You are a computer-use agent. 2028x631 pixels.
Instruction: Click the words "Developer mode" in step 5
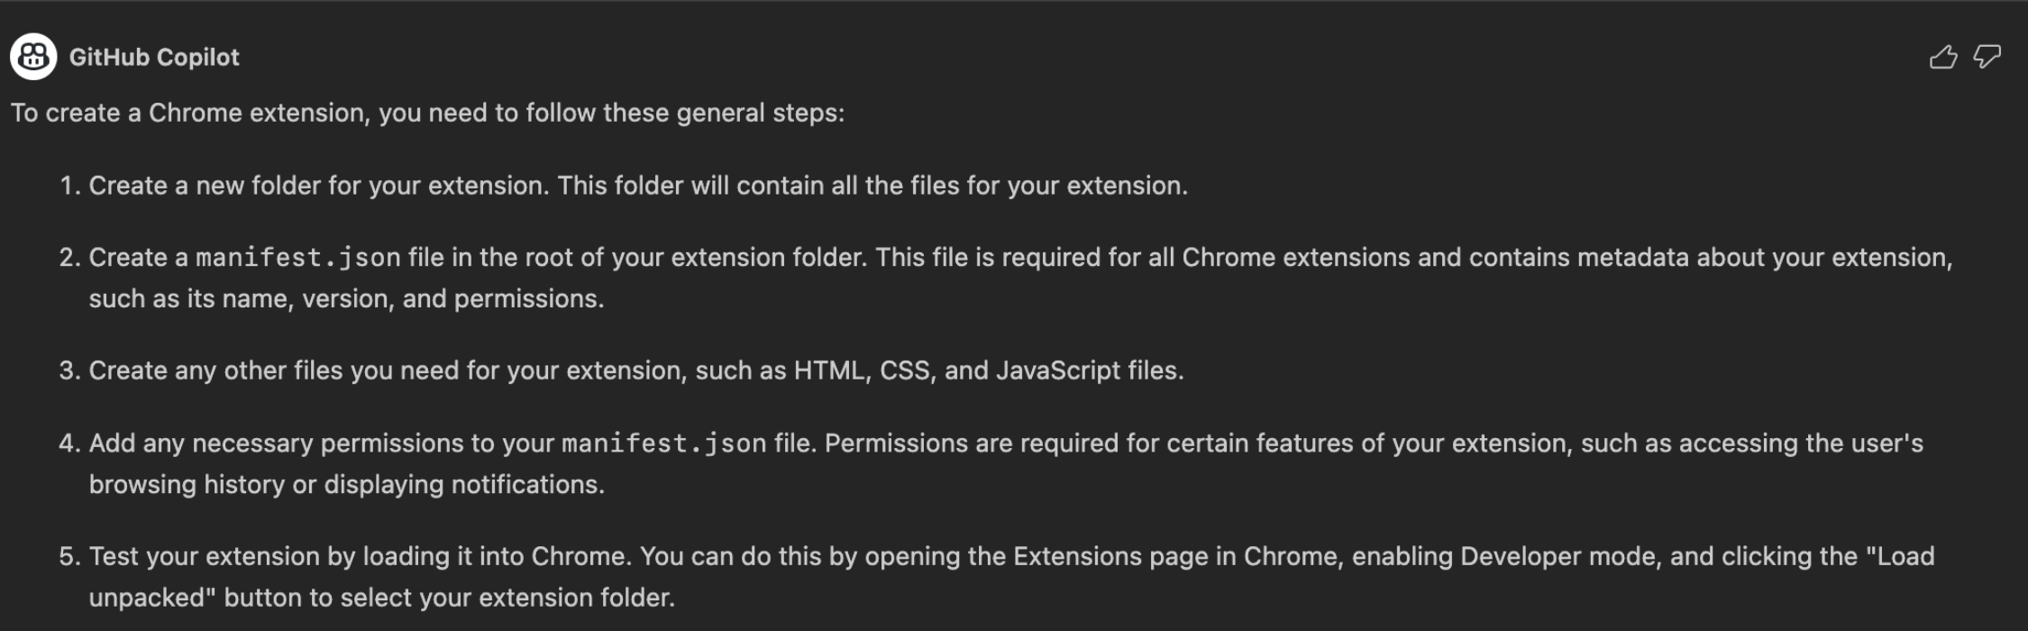(x=1558, y=556)
